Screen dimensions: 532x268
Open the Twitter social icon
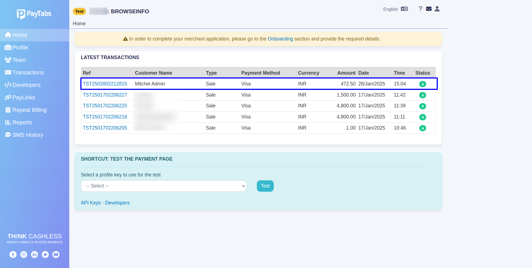coord(45,254)
